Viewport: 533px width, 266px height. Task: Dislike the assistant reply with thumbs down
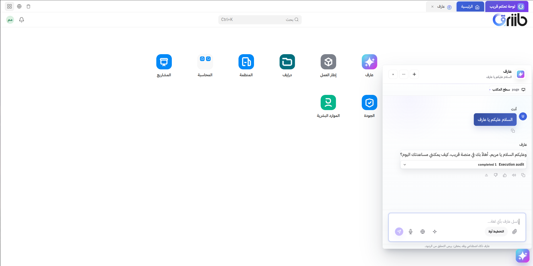coord(496,175)
